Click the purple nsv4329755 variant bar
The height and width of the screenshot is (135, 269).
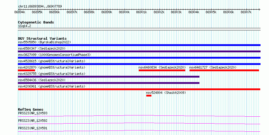pos(109,77)
